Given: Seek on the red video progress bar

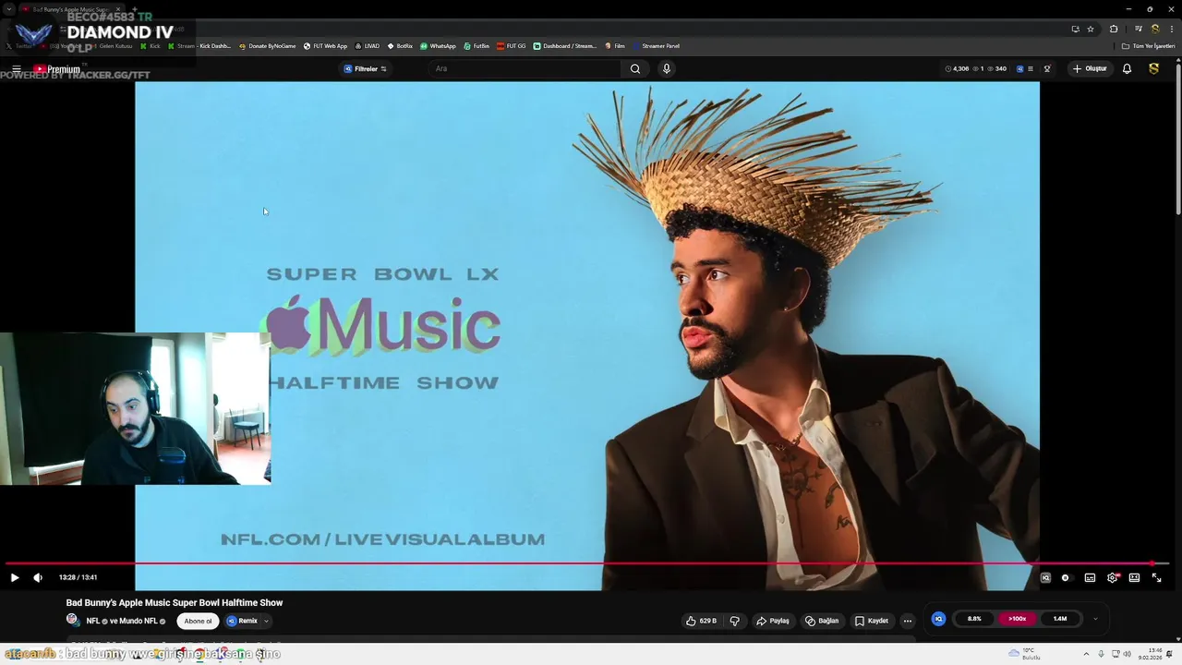Looking at the screenshot, I should pos(587,562).
